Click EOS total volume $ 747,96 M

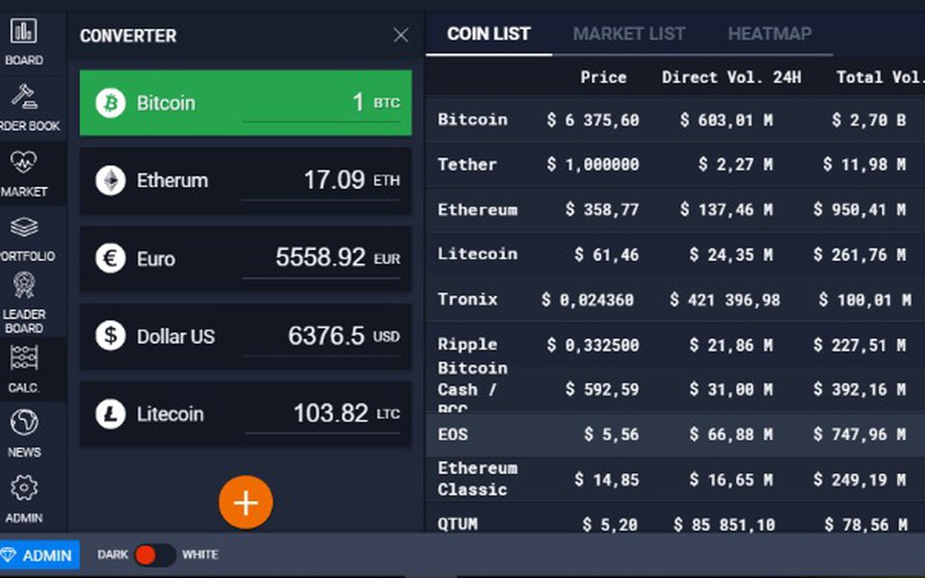(x=859, y=434)
